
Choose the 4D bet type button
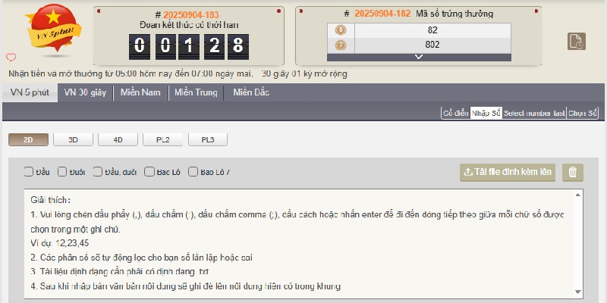(x=118, y=140)
